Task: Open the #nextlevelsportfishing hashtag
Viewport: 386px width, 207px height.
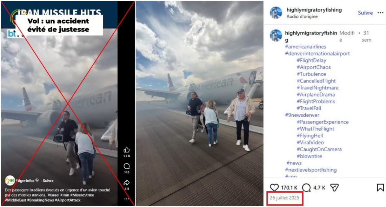Action: point(311,170)
